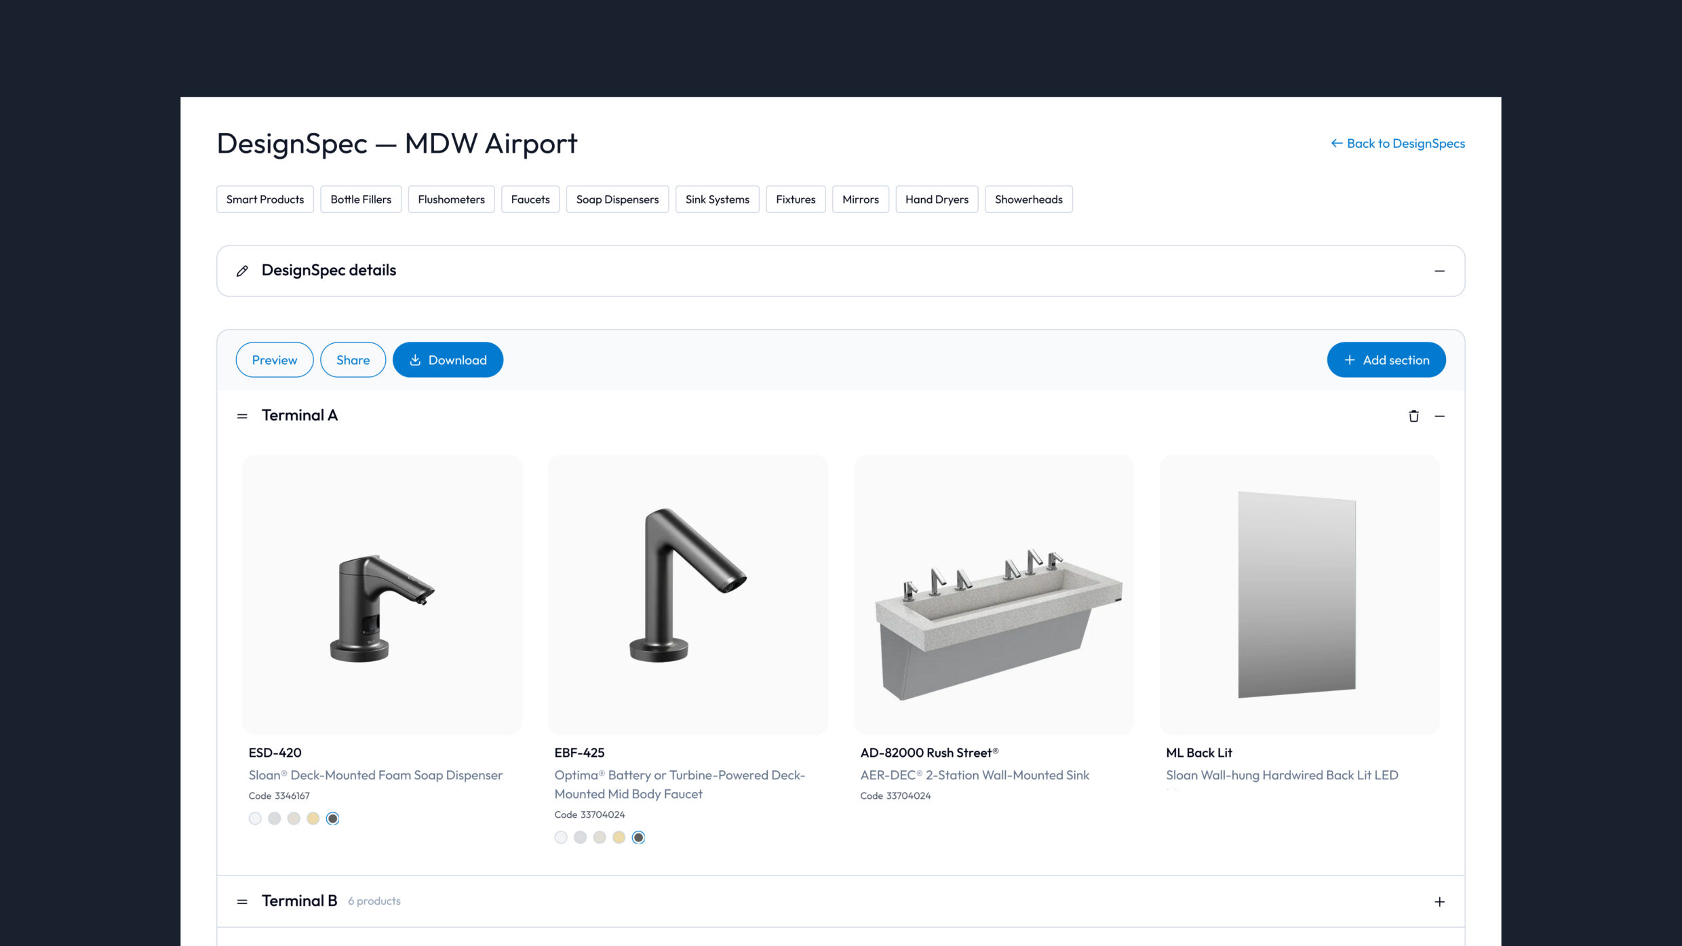Select the Showerheads category filter
This screenshot has height=946, width=1682.
coord(1028,199)
